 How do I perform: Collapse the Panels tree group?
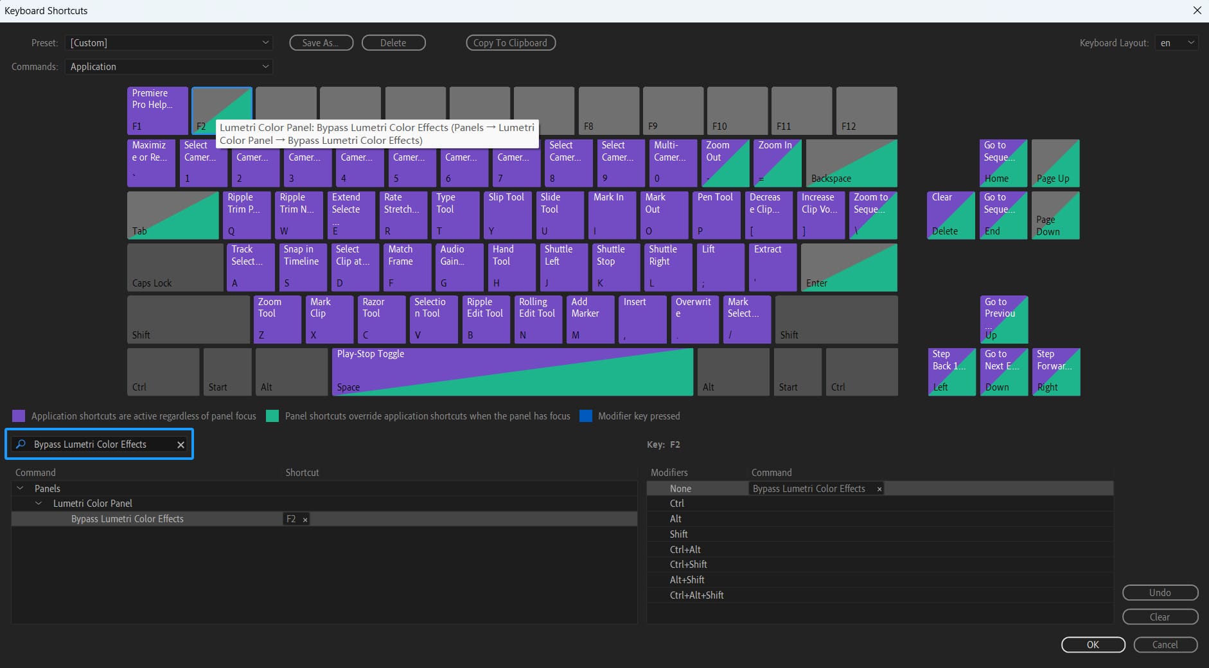tap(21, 488)
